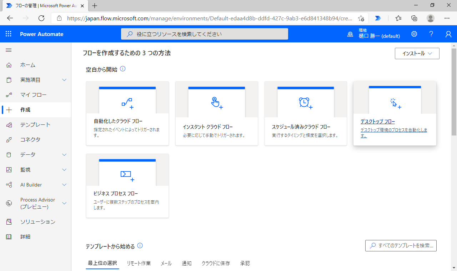Click the browser address bar URL
Screen dimensions: 457x271
[x=210, y=18]
